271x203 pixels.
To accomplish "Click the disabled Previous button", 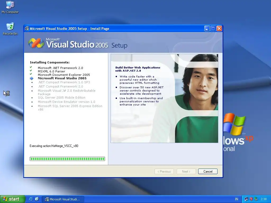I will [x=164, y=171].
